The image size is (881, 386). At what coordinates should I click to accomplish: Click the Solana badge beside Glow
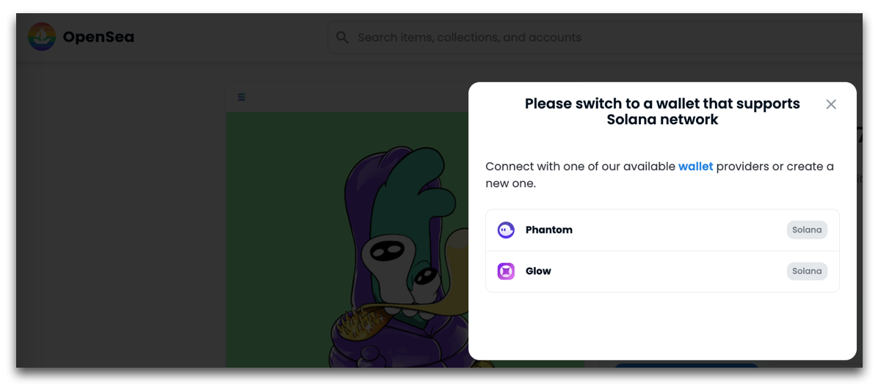tap(807, 271)
